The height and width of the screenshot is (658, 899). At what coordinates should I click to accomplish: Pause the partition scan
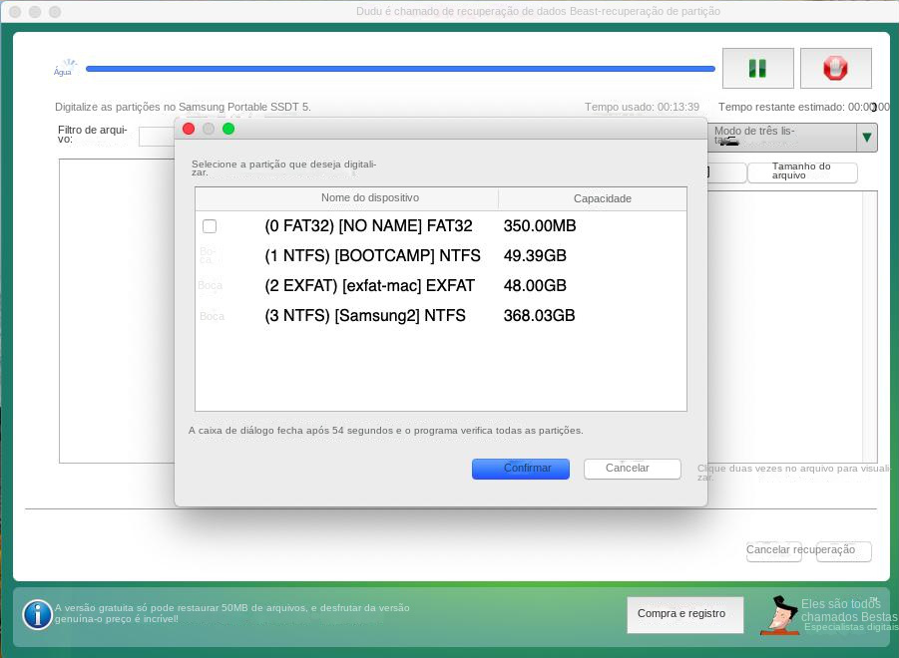coord(757,68)
